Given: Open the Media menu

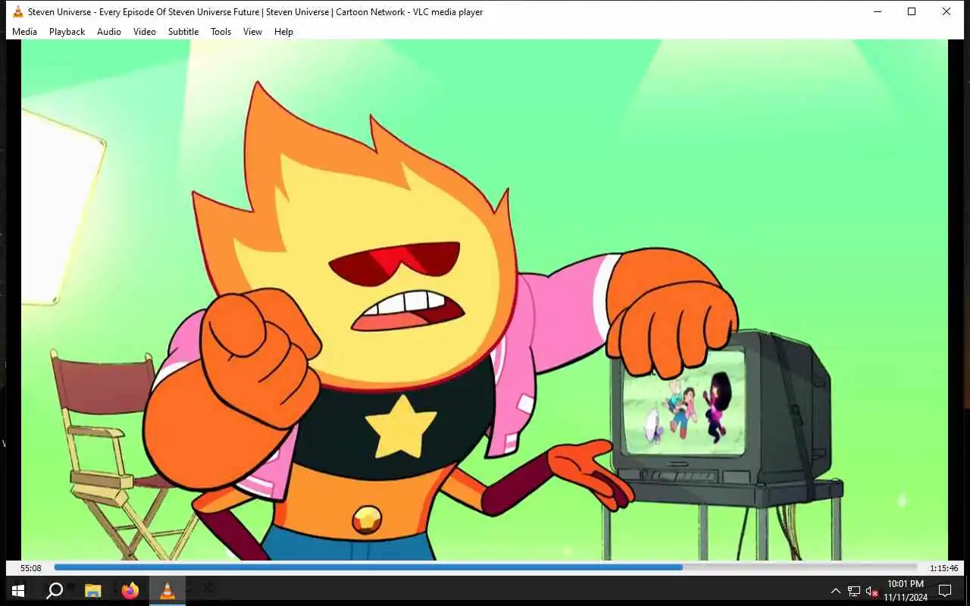Looking at the screenshot, I should click(x=24, y=32).
